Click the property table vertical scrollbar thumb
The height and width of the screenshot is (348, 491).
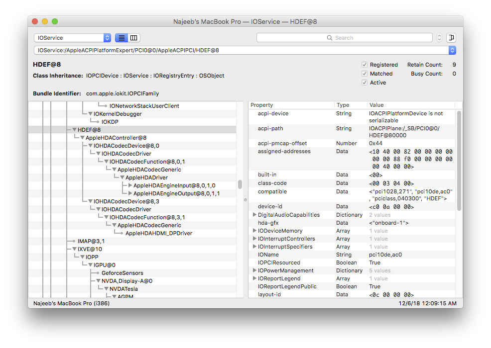[459, 161]
